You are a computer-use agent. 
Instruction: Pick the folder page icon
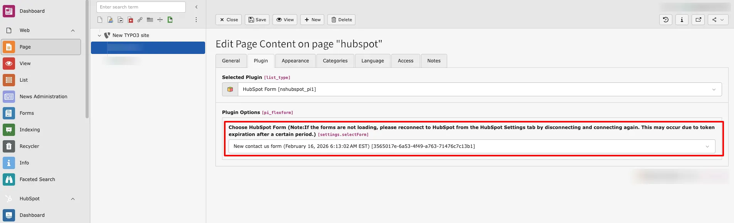coord(150,20)
